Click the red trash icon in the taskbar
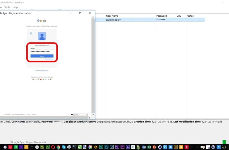 click(186, 147)
